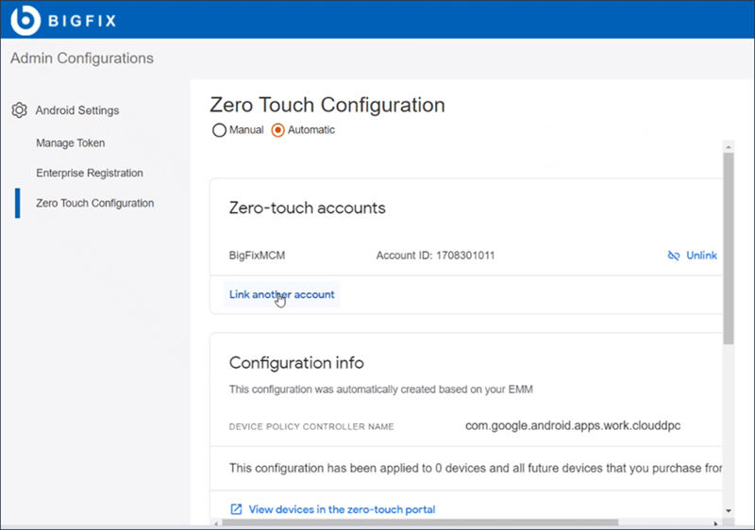Click the unlink chain icon
Viewport: 755px width, 530px height.
point(674,256)
